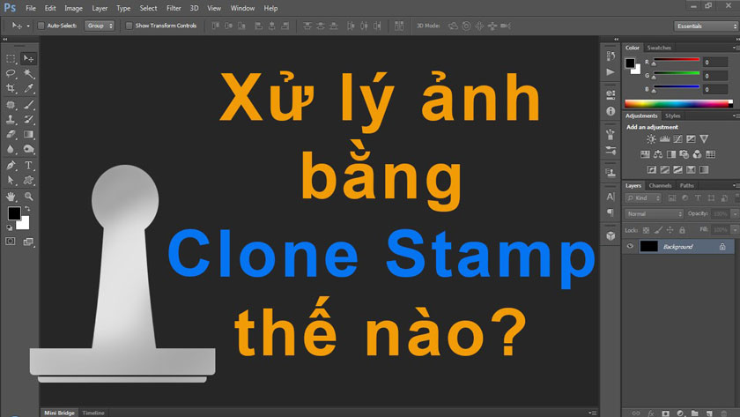Select the Lasso tool
This screenshot has height=417, width=740.
(11, 74)
